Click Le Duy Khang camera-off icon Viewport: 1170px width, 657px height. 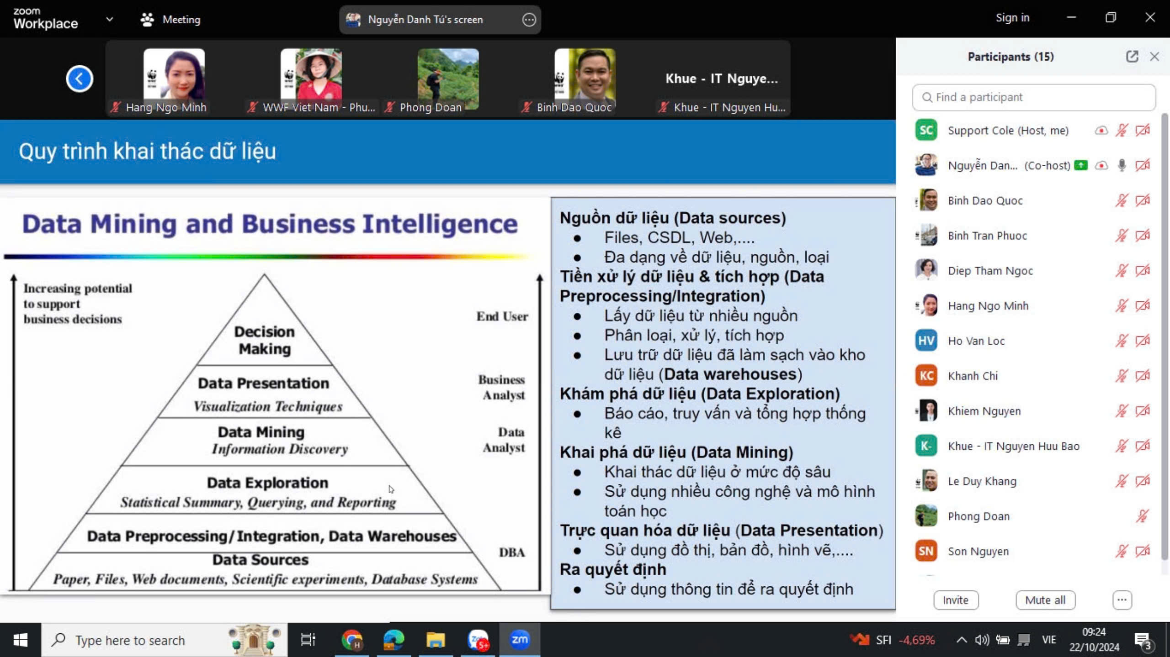pos(1143,481)
